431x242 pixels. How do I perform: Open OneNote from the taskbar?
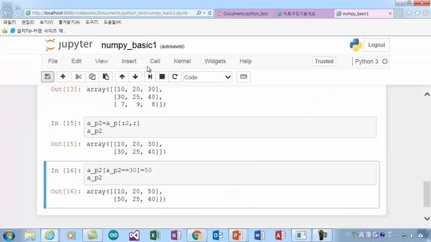pos(176,235)
